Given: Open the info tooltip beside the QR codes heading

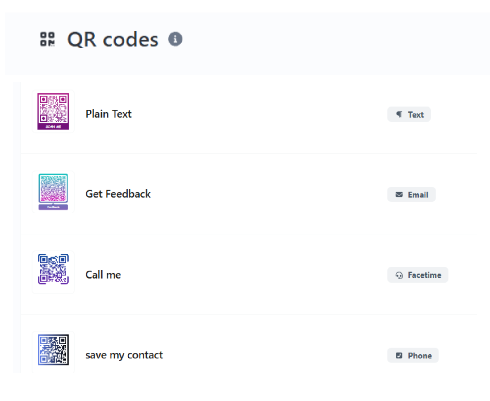Looking at the screenshot, I should [x=175, y=39].
